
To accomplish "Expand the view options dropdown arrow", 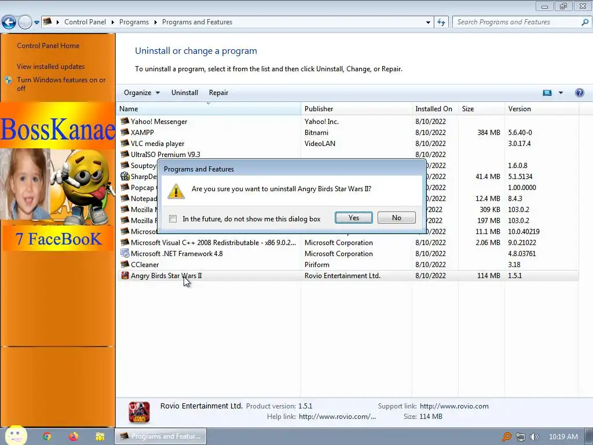I will tap(561, 93).
